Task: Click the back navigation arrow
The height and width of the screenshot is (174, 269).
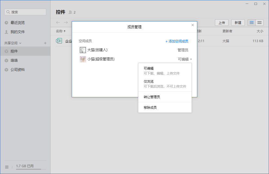Action: pyautogui.click(x=58, y=23)
